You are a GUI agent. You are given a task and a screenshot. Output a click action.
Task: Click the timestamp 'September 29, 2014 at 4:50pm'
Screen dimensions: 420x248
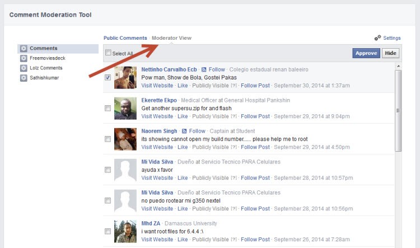tap(312, 147)
